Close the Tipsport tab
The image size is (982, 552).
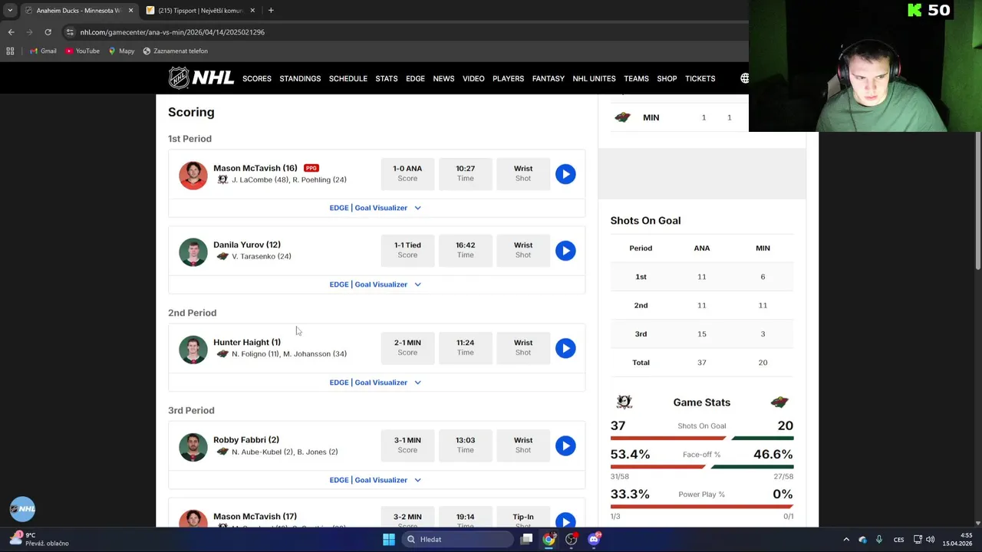coord(252,11)
